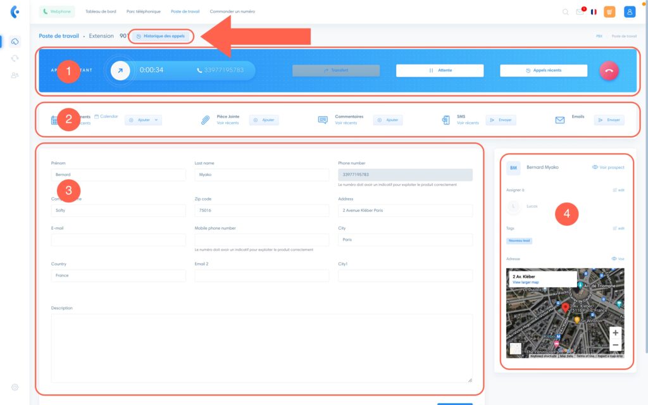Image resolution: width=648 pixels, height=405 pixels.
Task: Click the Emails envelope icon
Action: click(560, 120)
